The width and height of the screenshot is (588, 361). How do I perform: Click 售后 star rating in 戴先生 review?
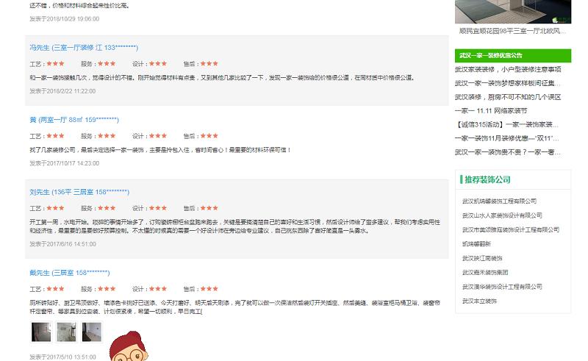pos(209,289)
